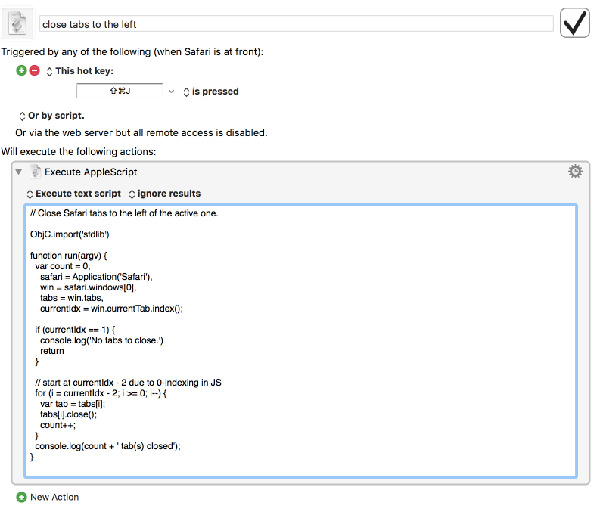Viewport: 597px width, 515px height.
Task: Place cursor on the ObjC.import line
Action: click(70, 234)
